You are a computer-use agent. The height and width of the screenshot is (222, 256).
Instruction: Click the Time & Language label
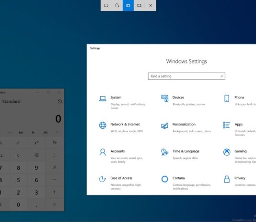[186, 151]
